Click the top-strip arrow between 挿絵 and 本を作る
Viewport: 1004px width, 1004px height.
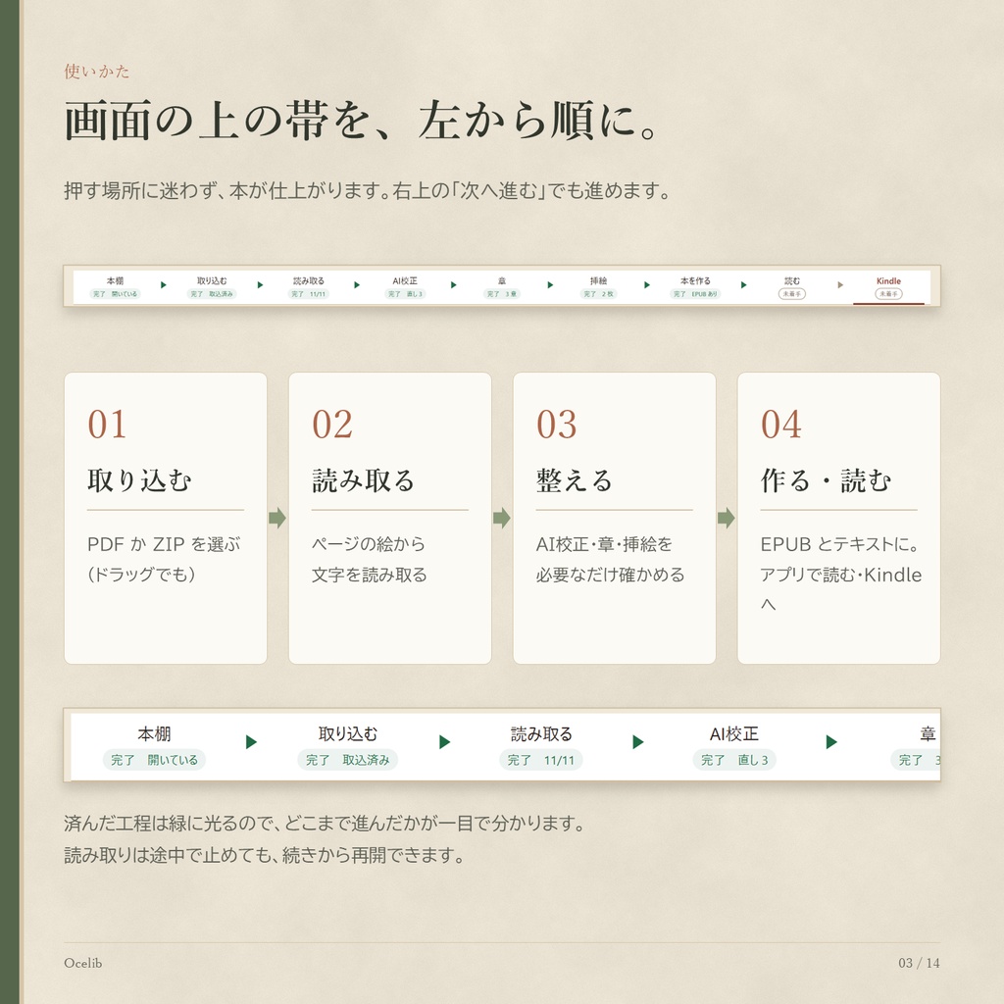(x=647, y=285)
